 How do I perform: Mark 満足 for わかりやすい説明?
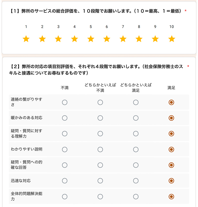click(172, 149)
